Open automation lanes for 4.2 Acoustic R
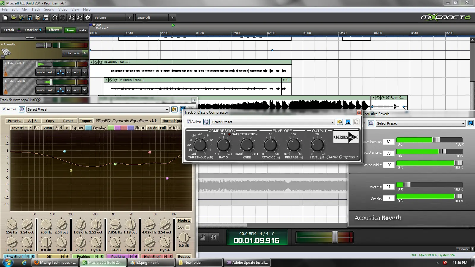The height and width of the screenshot is (267, 475). coord(61,90)
